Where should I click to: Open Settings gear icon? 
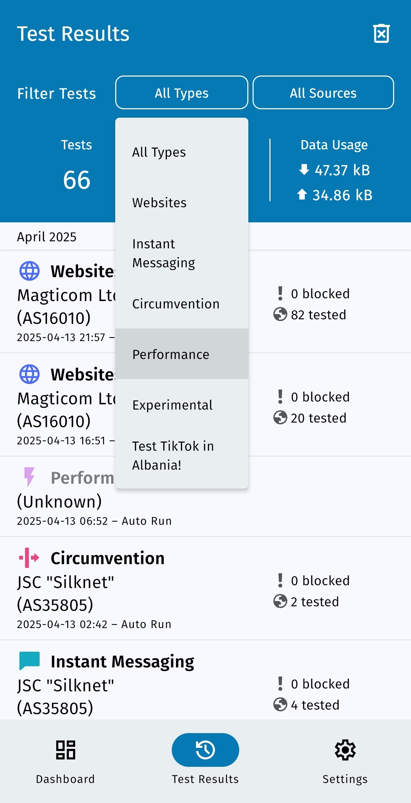click(345, 750)
